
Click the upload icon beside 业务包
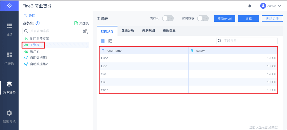[x=38, y=23]
